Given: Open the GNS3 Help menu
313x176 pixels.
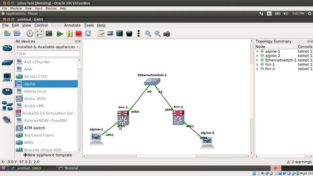Looking at the screenshot, I should [101, 25].
